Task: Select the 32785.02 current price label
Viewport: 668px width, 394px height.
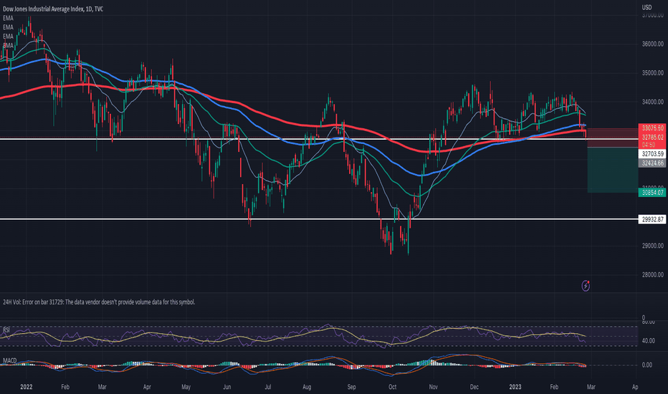Action: [x=652, y=137]
